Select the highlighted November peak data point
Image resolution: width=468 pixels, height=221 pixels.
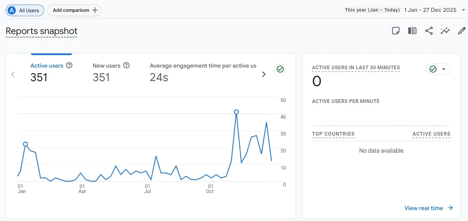tap(236, 112)
